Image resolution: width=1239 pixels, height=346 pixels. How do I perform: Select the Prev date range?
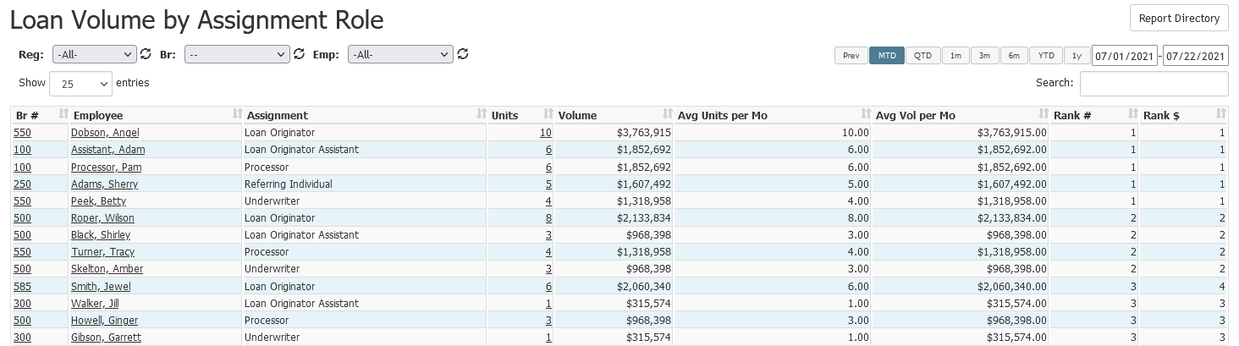click(x=851, y=55)
